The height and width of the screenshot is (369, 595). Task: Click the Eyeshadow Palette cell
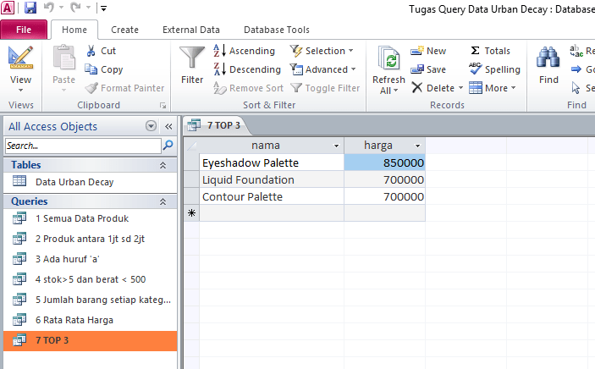click(272, 162)
